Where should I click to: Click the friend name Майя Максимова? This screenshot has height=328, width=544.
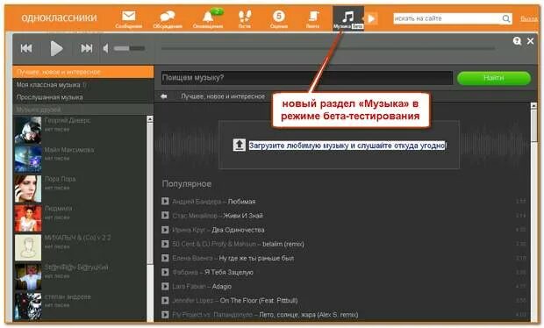pyautogui.click(x=69, y=150)
